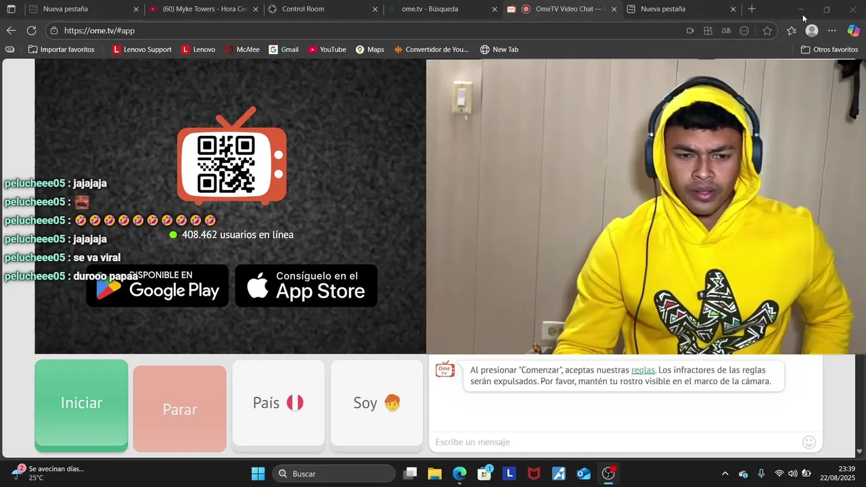Close the Control Room tab
866x487 pixels.
(x=375, y=9)
